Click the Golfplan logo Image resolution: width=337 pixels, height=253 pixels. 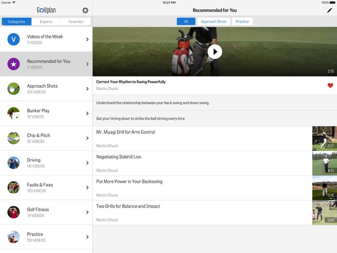click(x=46, y=10)
